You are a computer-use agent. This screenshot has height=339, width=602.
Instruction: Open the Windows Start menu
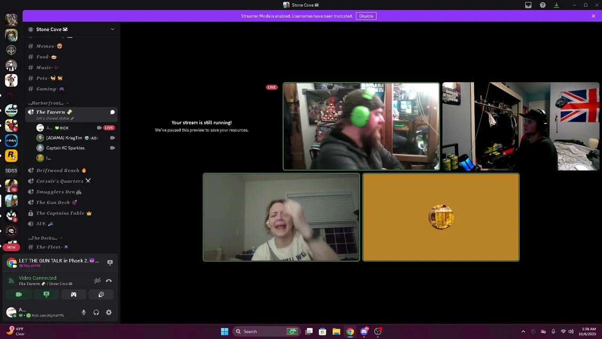coord(224,331)
